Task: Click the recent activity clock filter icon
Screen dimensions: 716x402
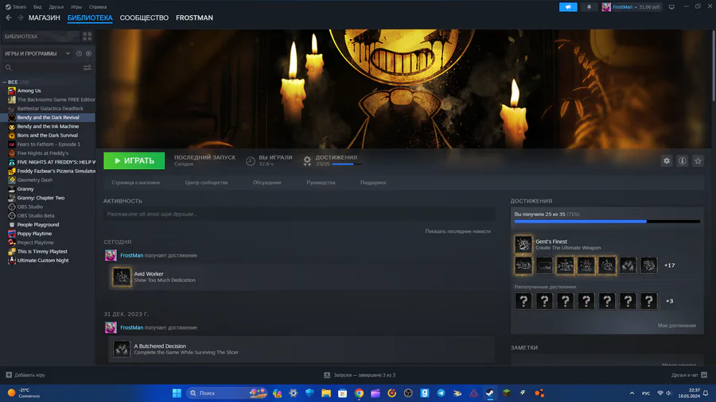Action: pyautogui.click(x=79, y=54)
